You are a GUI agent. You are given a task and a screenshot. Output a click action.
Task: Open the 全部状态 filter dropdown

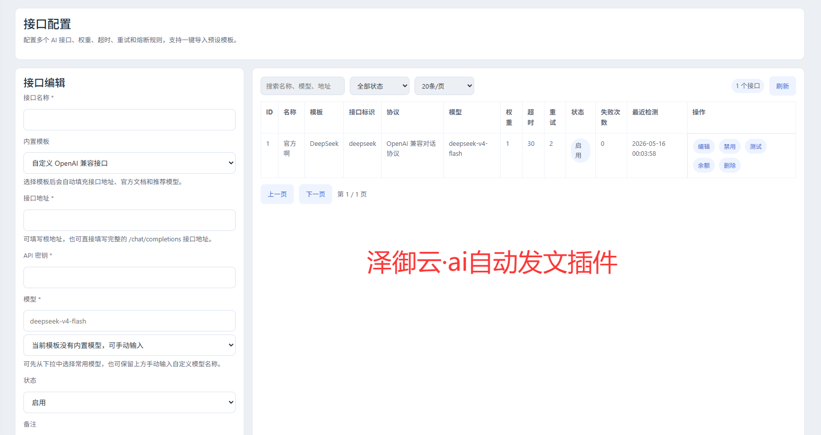point(380,86)
